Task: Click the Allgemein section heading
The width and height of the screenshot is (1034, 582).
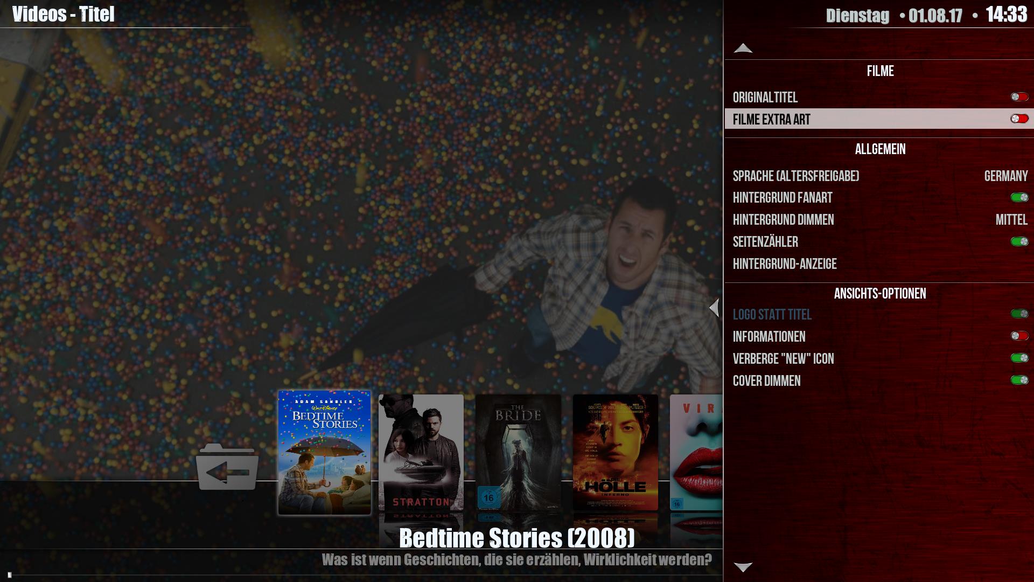Action: click(881, 149)
